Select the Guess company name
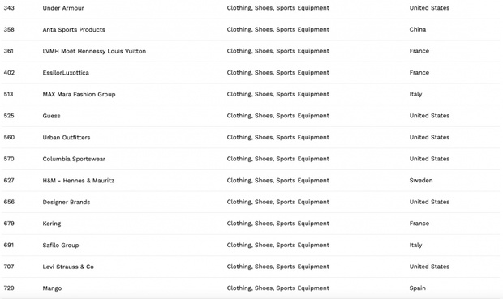Screen dimensions: 503x299 pos(51,116)
